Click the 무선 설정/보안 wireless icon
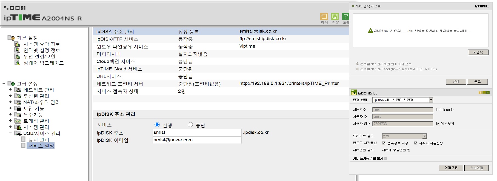Image resolution: width=497 pixels, height=181 pixels. (x=17, y=56)
